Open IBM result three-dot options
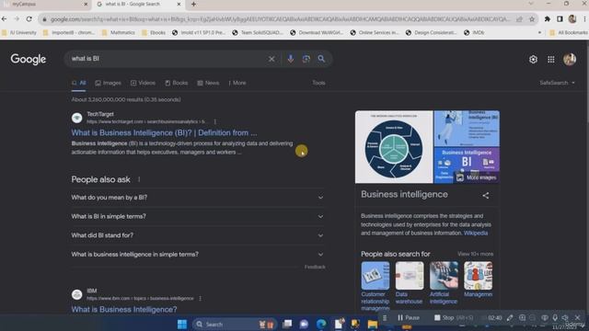Screen dimensions: 589x331 [x=201, y=298]
